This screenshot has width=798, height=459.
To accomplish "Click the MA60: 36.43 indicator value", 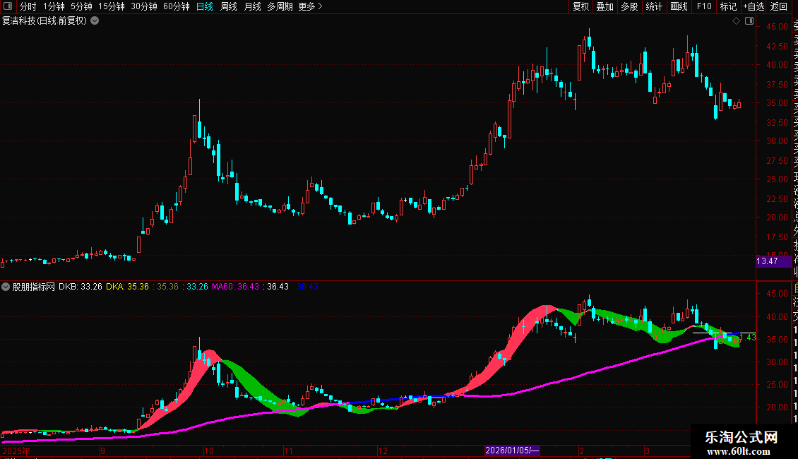I will coord(236,287).
